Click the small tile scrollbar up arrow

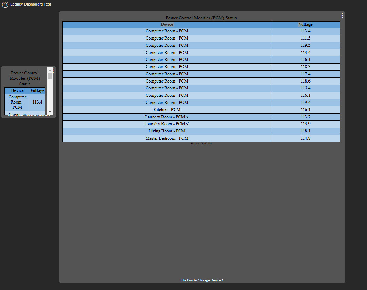(50, 70)
